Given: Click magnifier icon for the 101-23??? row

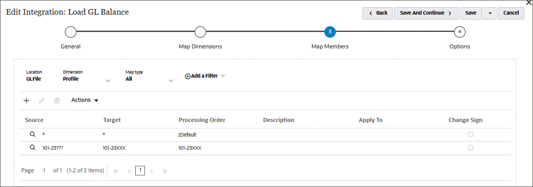Looking at the screenshot, I should pyautogui.click(x=32, y=148).
